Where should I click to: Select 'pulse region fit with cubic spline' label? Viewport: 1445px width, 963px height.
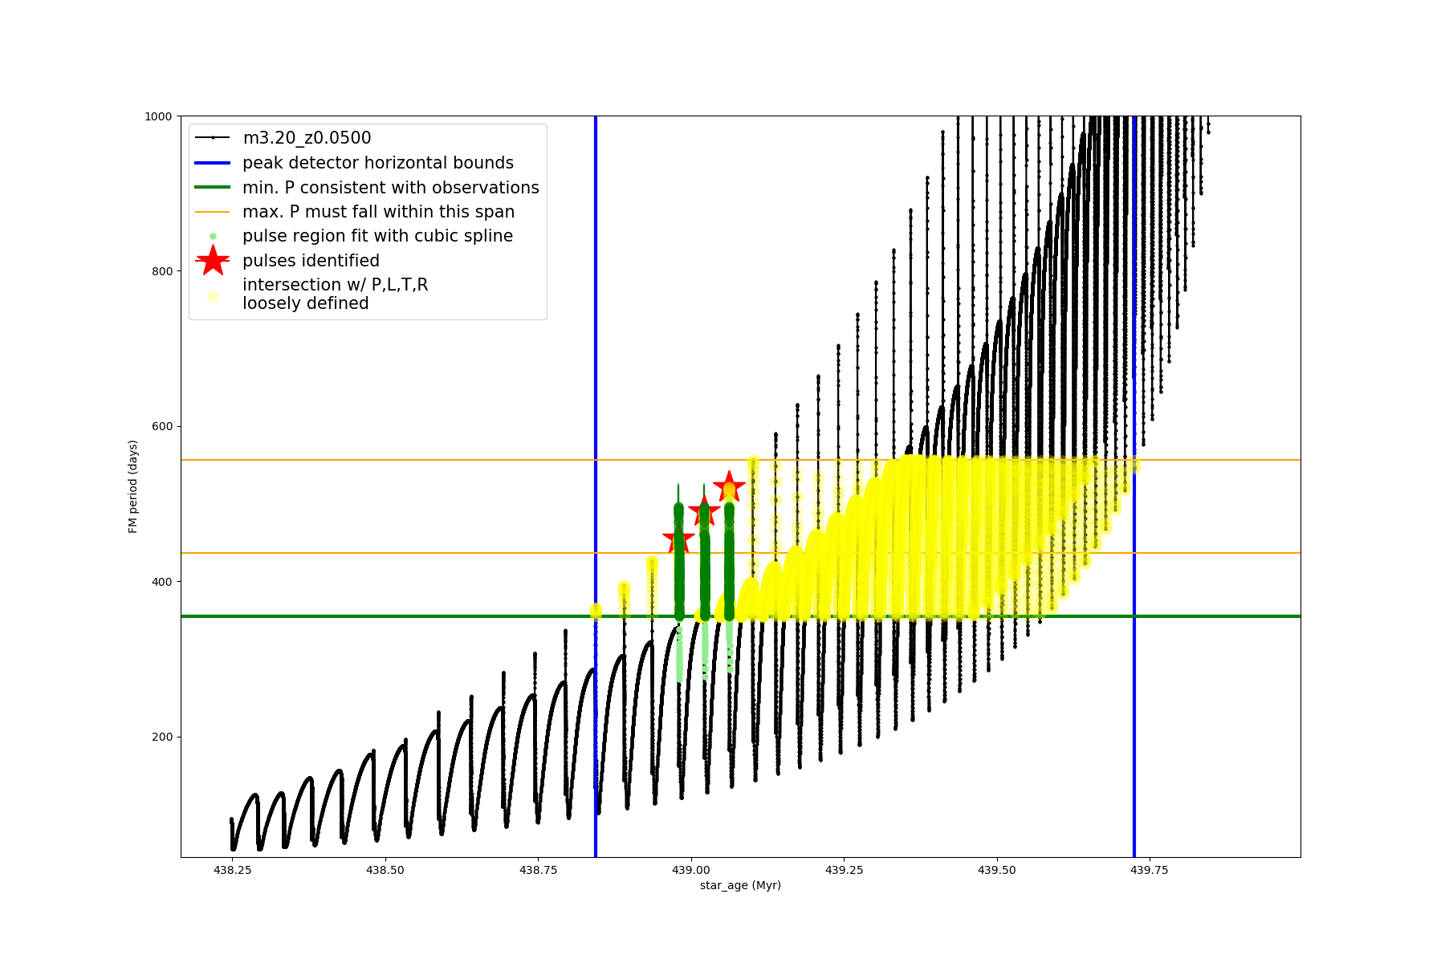pos(377,236)
